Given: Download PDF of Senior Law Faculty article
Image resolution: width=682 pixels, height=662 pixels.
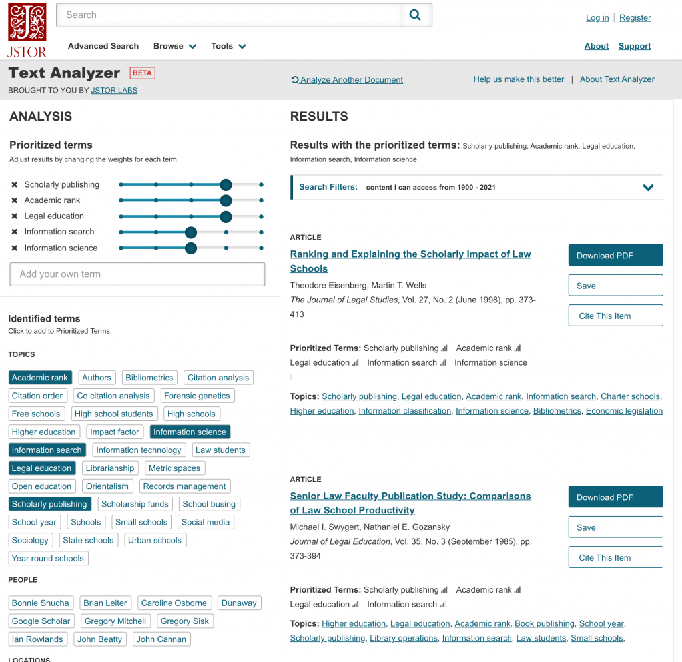Looking at the screenshot, I should (x=615, y=497).
